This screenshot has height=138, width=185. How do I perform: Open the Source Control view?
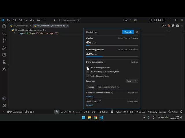(4, 41)
